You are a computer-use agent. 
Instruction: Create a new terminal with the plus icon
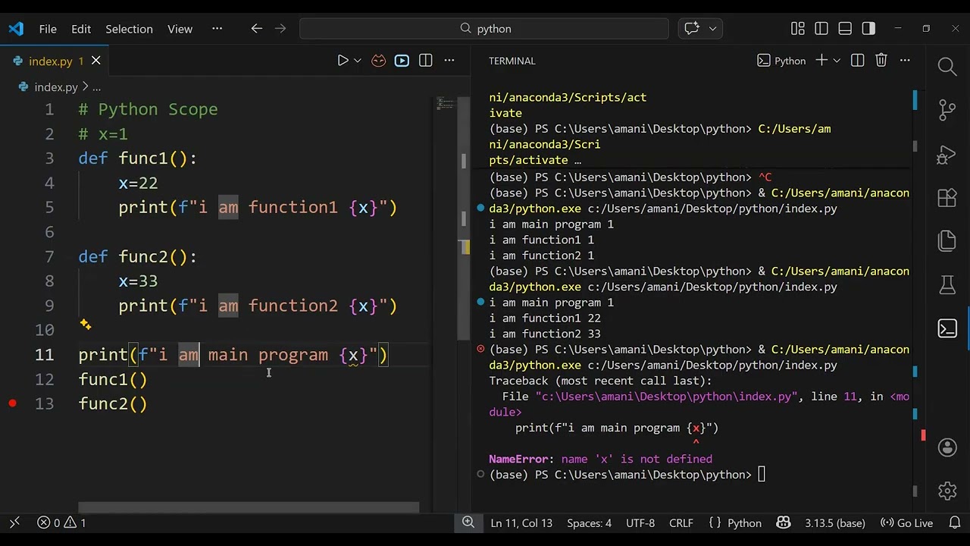[821, 61]
